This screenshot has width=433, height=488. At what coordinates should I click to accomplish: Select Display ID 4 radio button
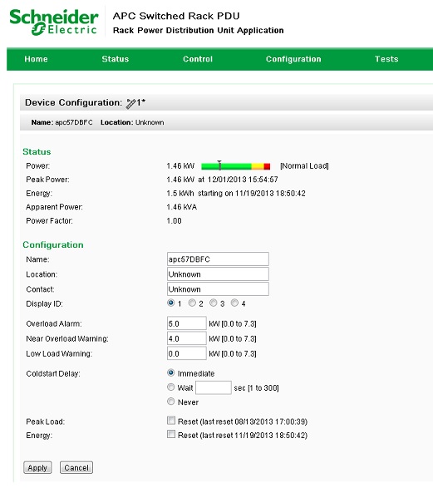[234, 303]
